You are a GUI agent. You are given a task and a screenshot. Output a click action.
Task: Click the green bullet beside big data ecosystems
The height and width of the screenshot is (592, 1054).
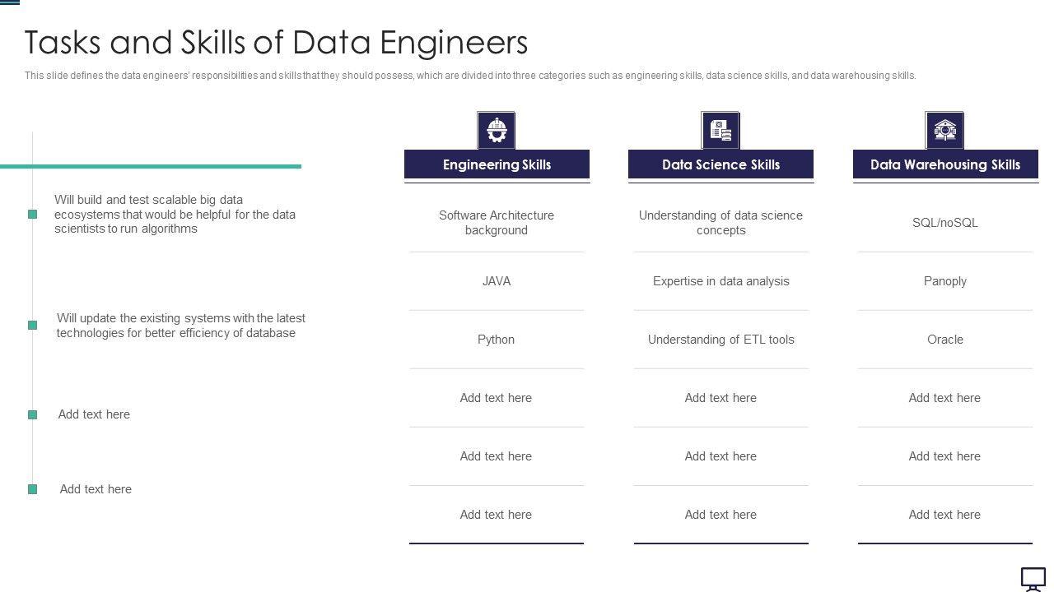tap(33, 214)
